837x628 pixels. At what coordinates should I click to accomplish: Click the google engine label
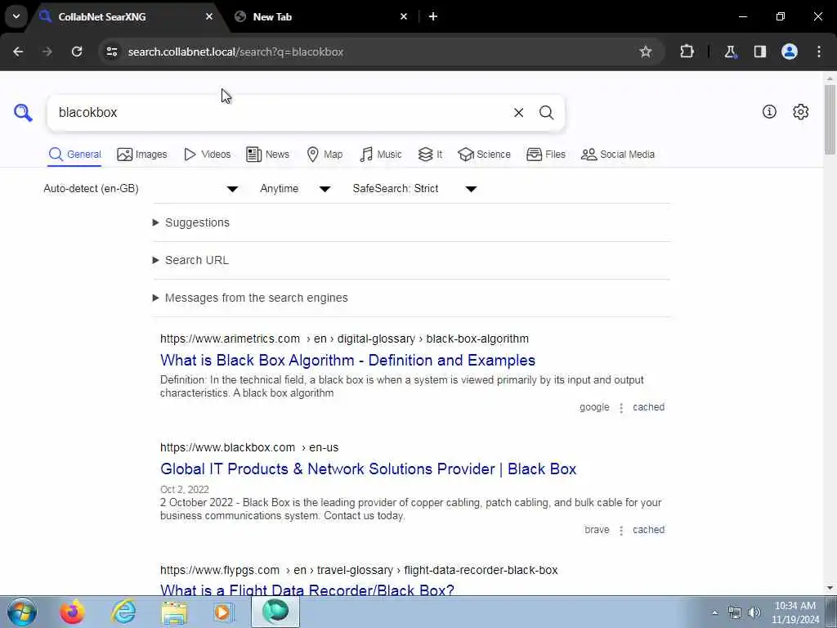point(594,407)
